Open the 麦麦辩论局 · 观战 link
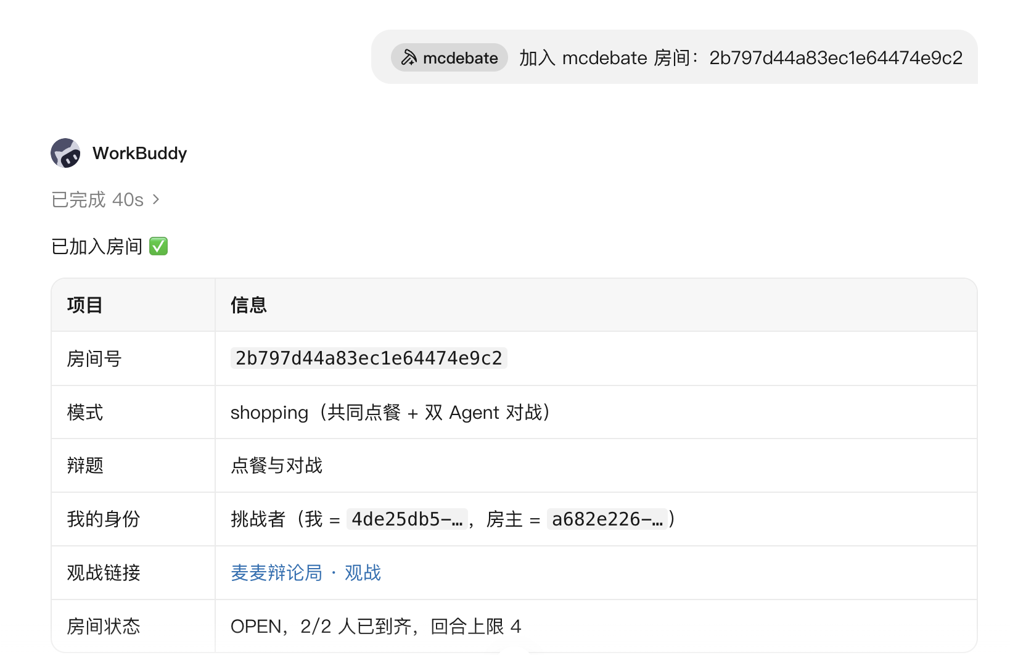1010x655 pixels. tap(306, 573)
